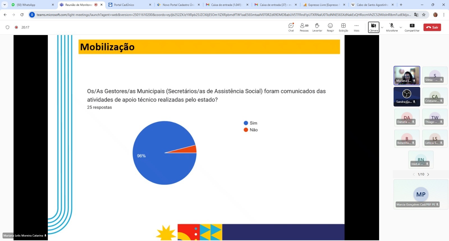Screen dimensions: 449x241
Task: Bookmark page with the star icon
Action: (424, 15)
